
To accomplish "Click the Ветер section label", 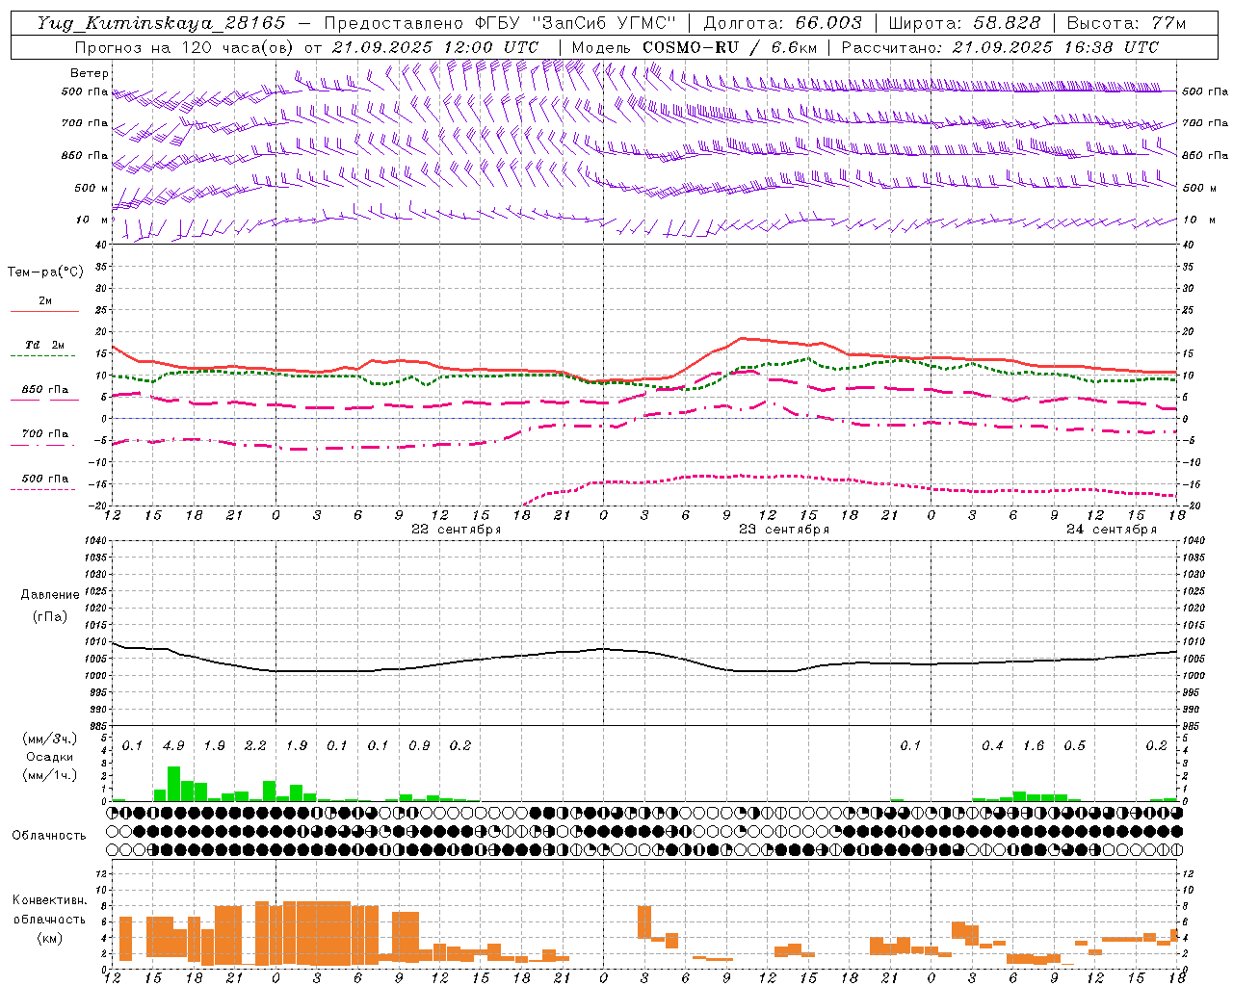I will 90,73.
